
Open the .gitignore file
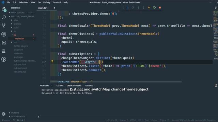pyautogui.click(x=18, y=50)
